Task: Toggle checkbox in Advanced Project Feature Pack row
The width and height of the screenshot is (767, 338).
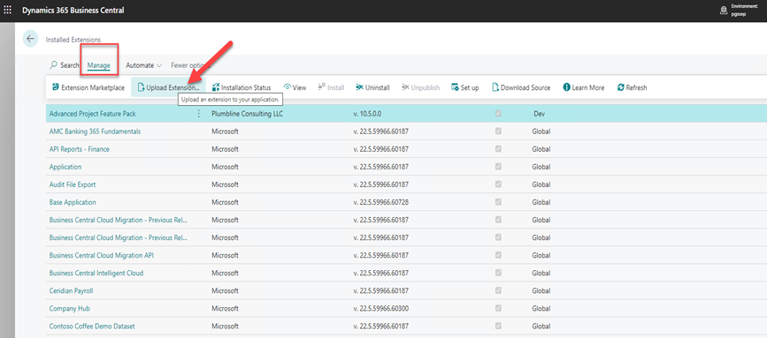Action: click(498, 114)
